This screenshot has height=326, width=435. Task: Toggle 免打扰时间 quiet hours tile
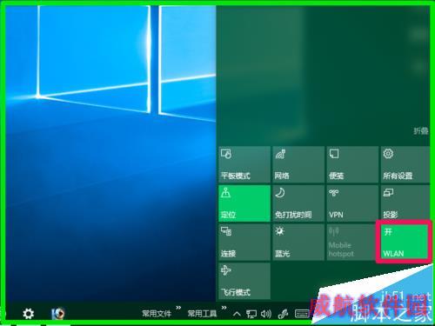(x=298, y=203)
